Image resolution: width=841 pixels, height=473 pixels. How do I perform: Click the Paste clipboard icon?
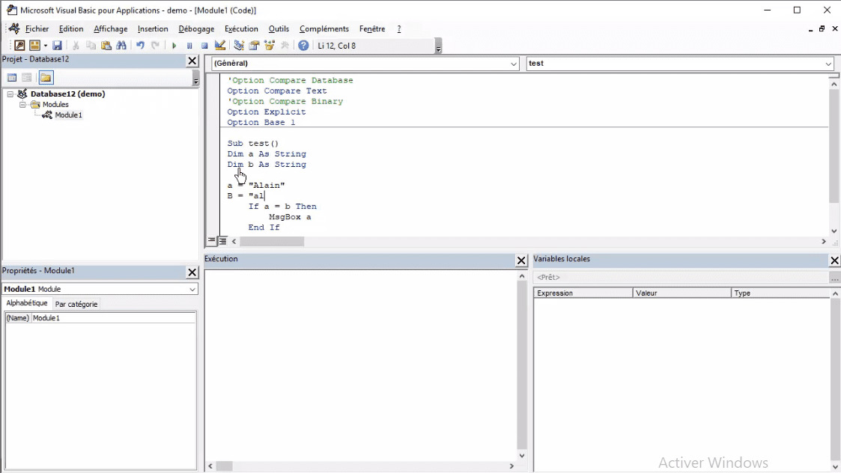(x=106, y=46)
